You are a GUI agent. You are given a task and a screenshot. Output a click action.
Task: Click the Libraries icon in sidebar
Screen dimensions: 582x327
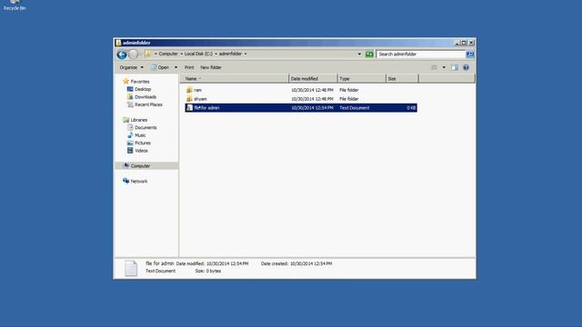(125, 120)
